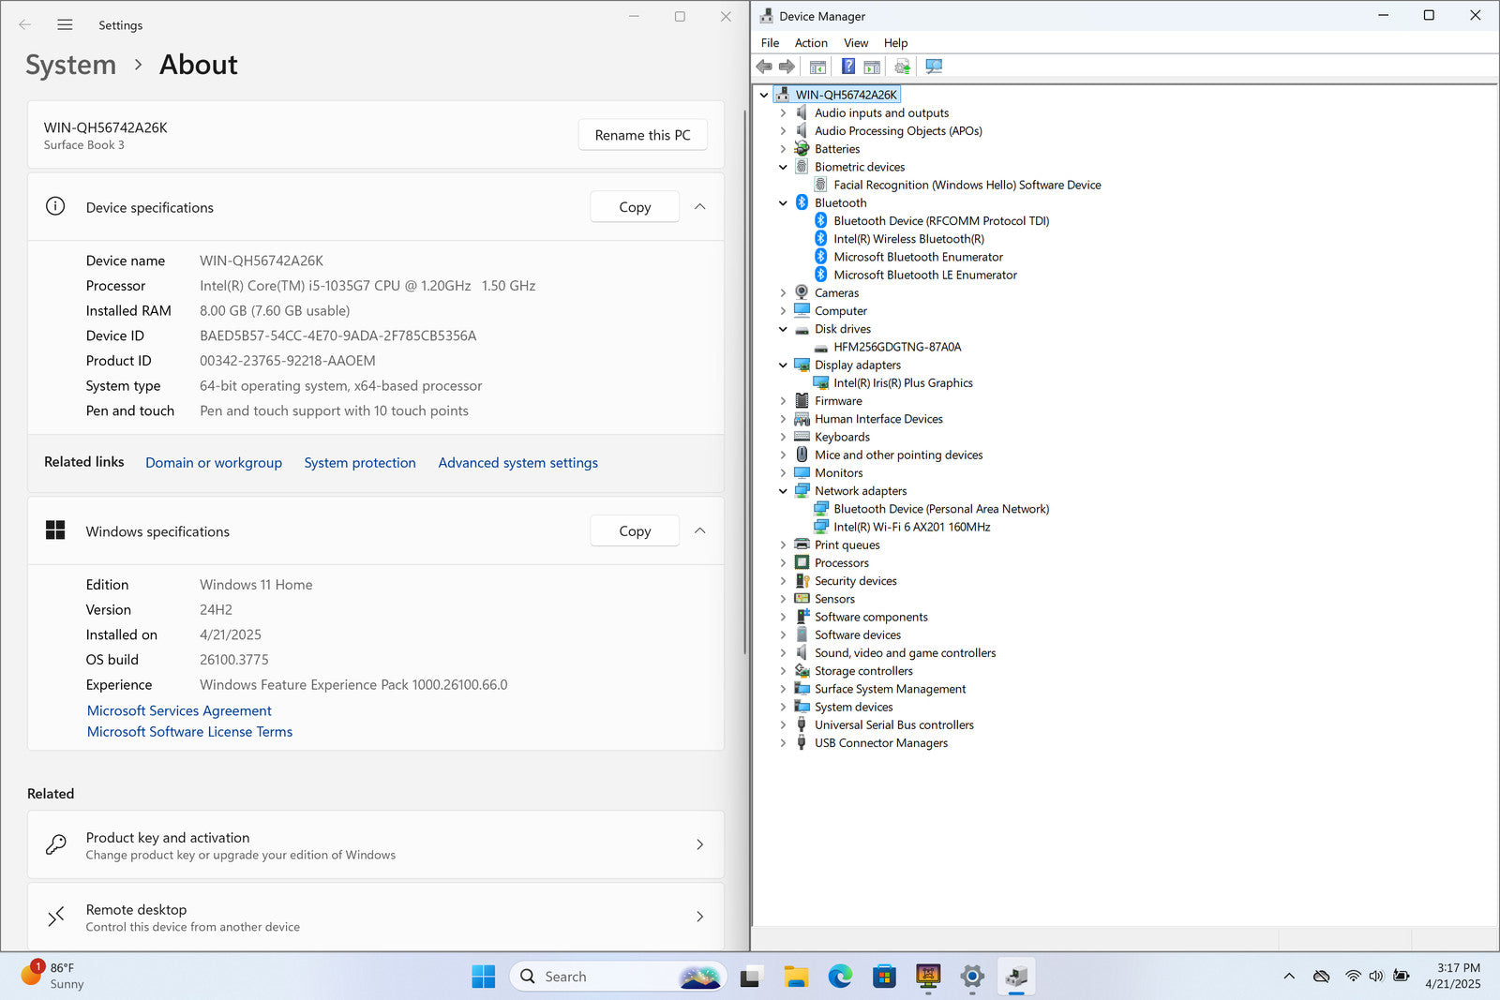
Task: Click the taskbar Search box
Action: click(x=600, y=977)
